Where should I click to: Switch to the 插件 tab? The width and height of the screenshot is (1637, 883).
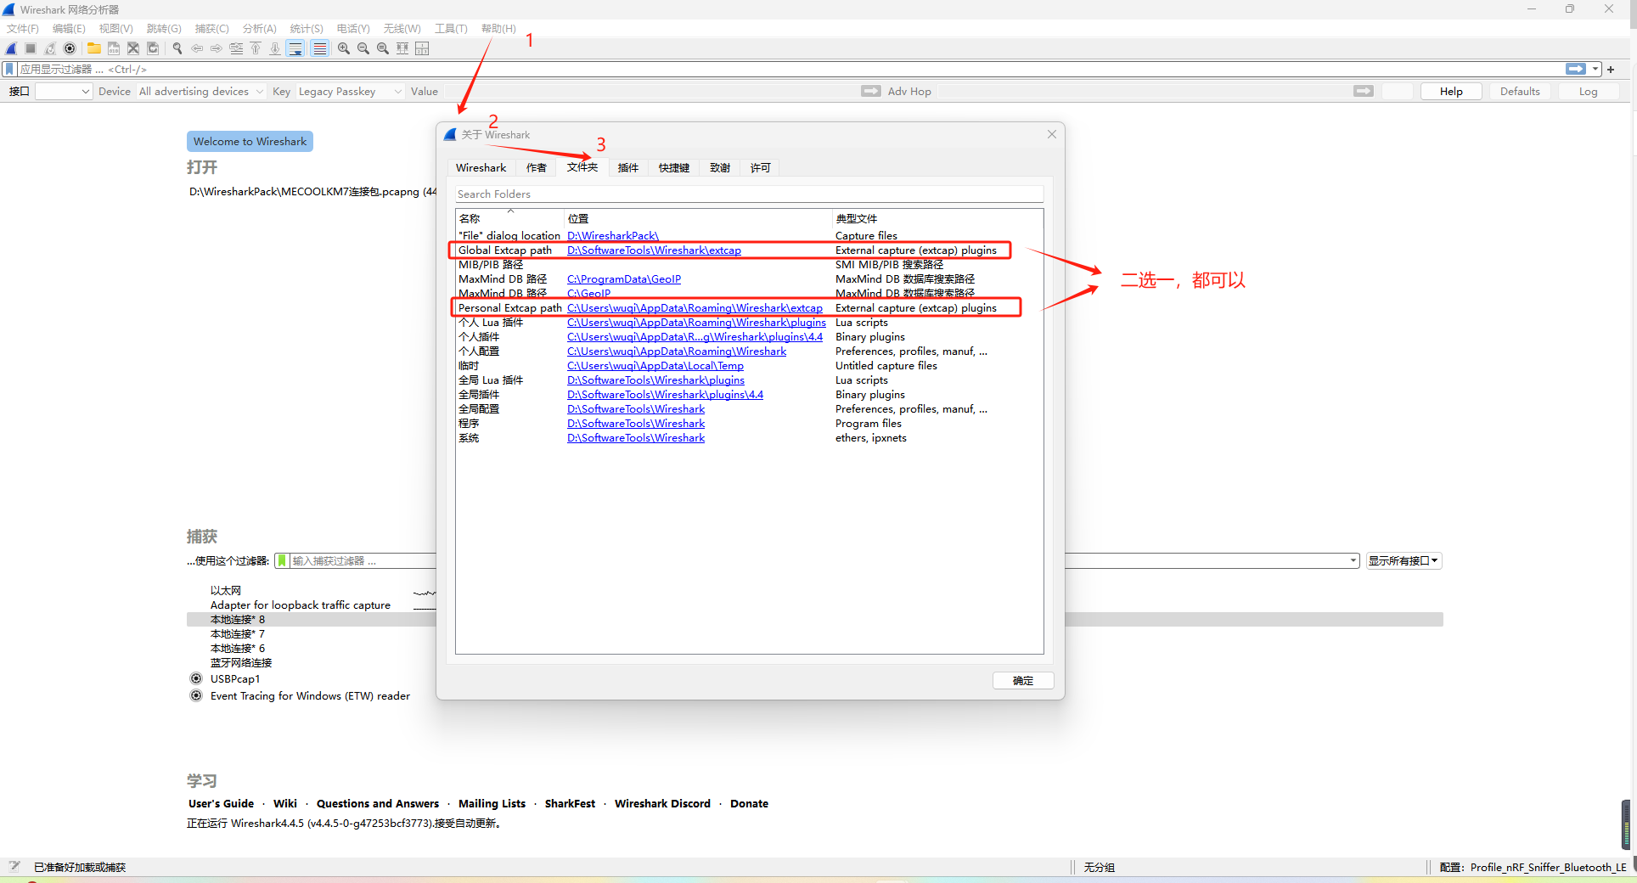(628, 168)
